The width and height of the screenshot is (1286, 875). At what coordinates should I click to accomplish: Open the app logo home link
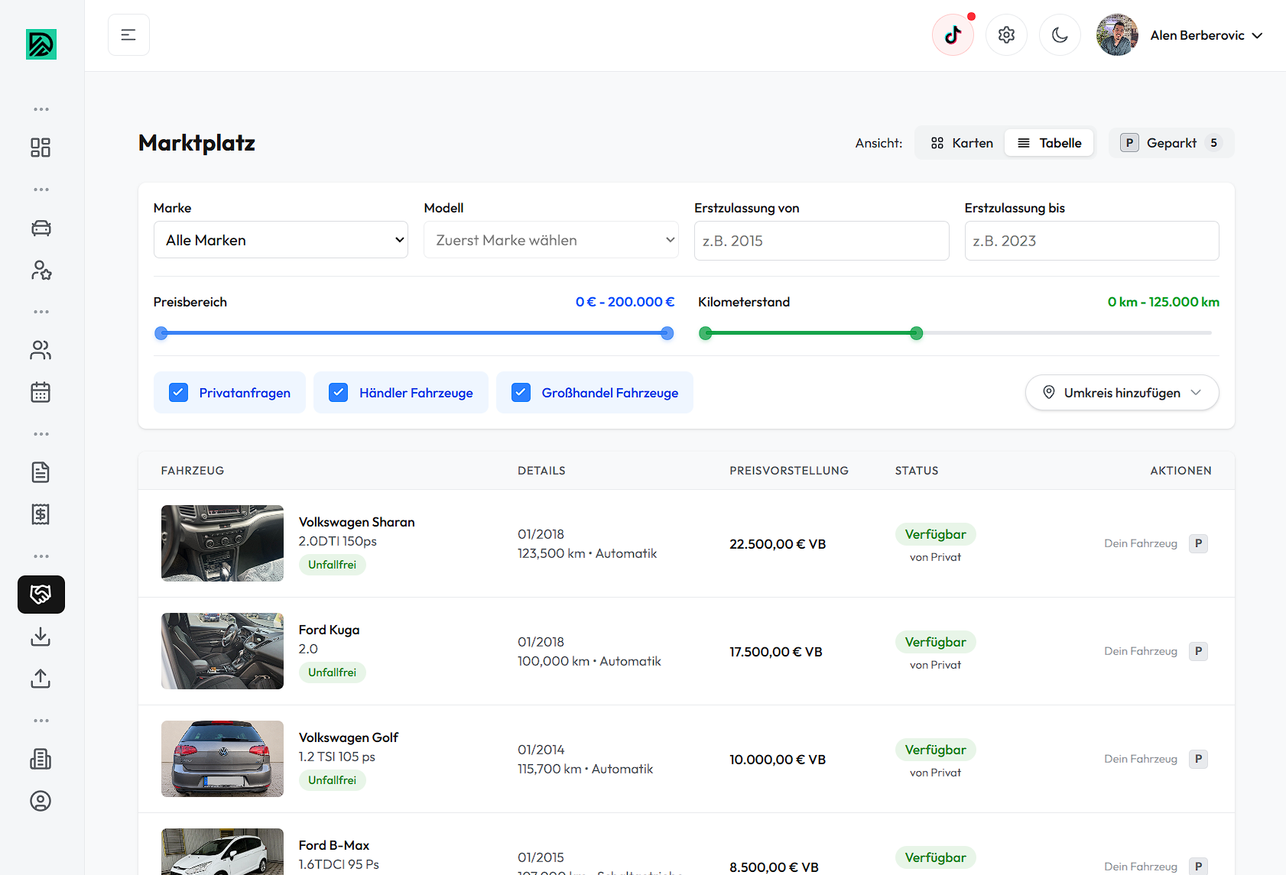(41, 44)
